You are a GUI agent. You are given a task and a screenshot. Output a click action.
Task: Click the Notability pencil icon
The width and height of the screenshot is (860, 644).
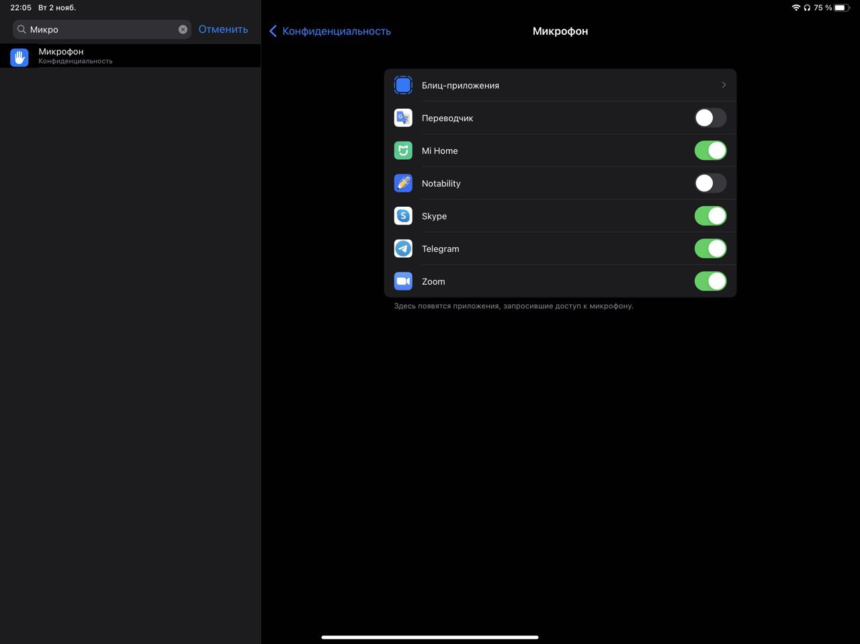[x=403, y=183]
